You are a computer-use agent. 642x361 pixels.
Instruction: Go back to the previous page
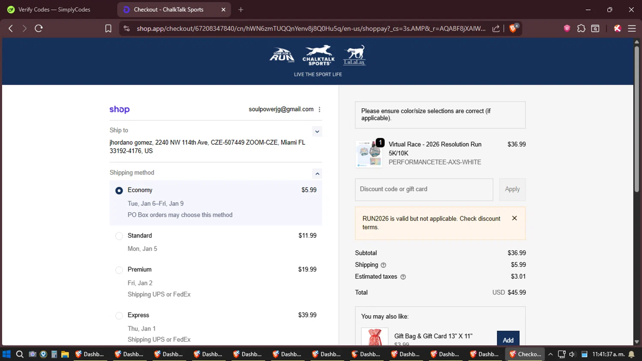click(11, 28)
